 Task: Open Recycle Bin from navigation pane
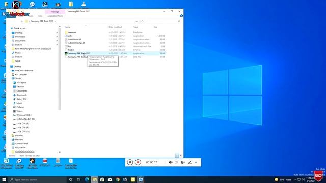[x=20, y=148]
